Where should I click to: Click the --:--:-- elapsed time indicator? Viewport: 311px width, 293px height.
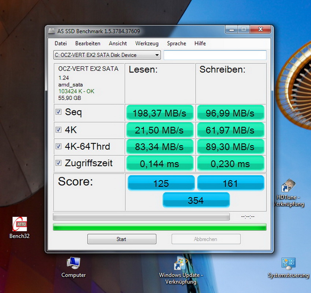point(248,217)
